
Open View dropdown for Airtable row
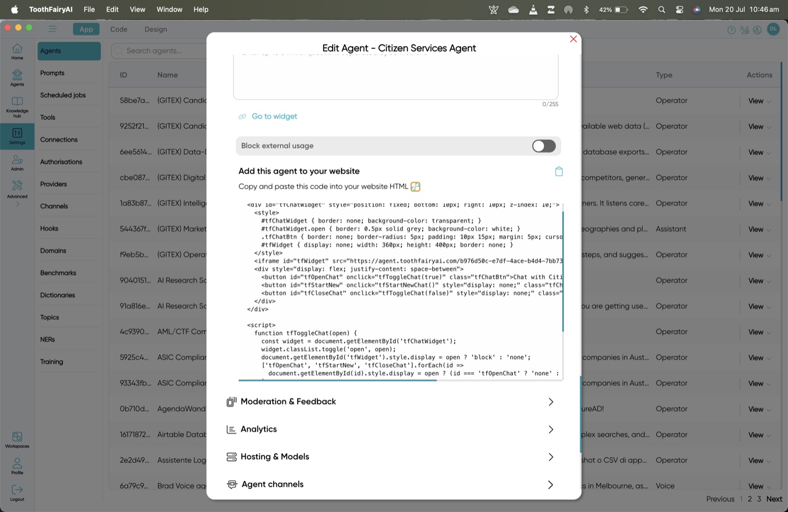click(x=759, y=435)
